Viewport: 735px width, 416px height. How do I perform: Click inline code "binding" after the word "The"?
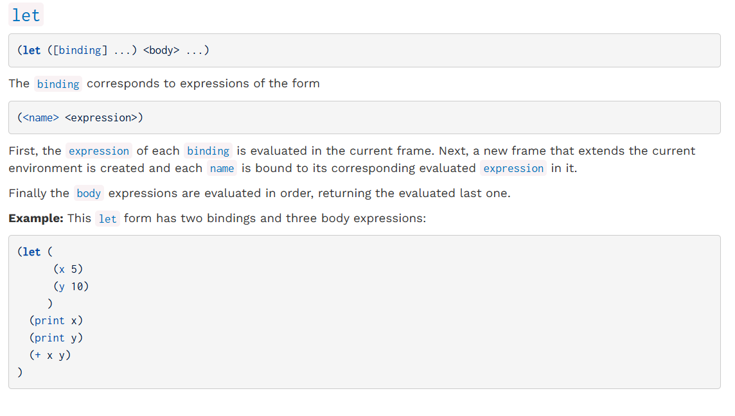(x=58, y=84)
